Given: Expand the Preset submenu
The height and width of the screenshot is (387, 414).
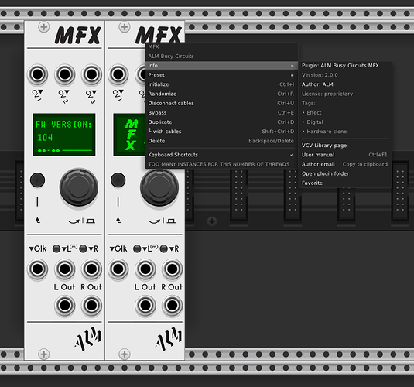Looking at the screenshot, I should coord(221,75).
